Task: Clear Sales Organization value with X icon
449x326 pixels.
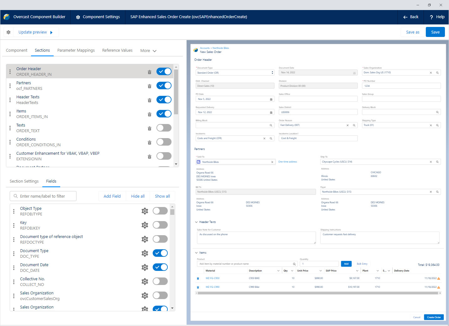Action: 431,73
